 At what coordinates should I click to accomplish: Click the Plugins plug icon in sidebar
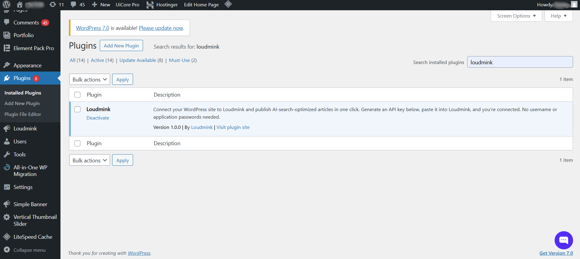click(x=7, y=78)
